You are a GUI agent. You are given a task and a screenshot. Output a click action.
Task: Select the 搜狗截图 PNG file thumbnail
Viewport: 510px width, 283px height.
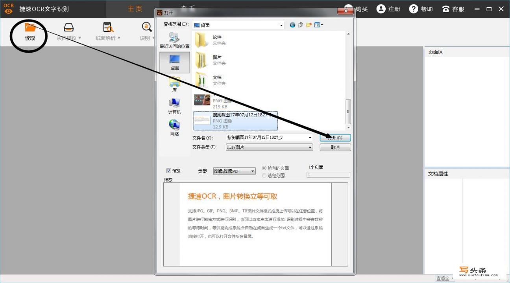(x=202, y=120)
